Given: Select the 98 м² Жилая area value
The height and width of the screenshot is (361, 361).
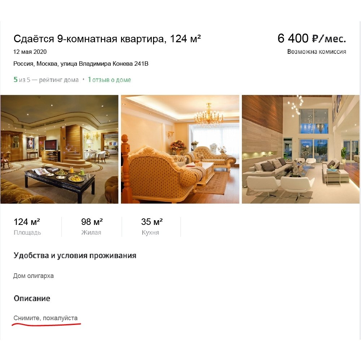Looking at the screenshot, I should pos(92,222).
